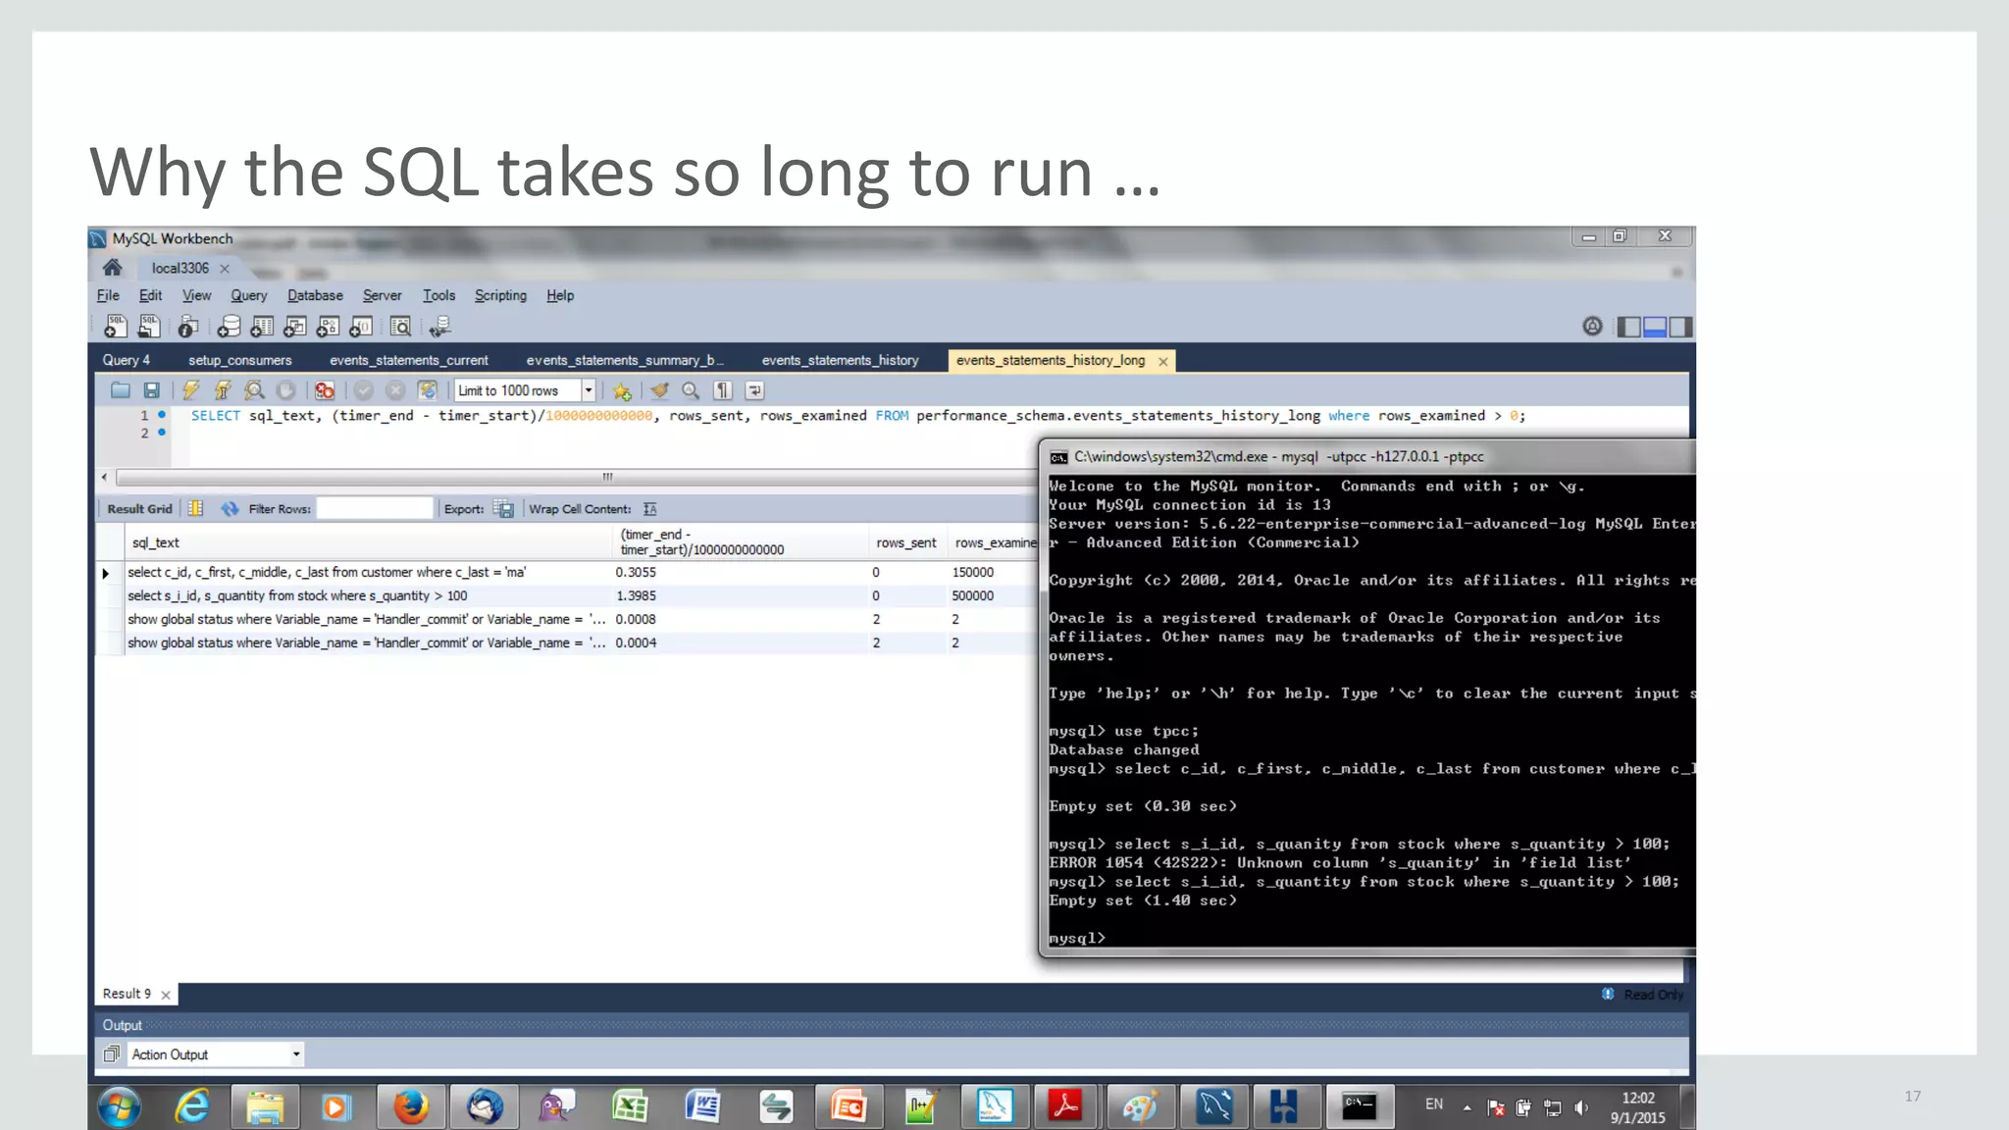Toggle wrap cell content icon
Image resolution: width=2009 pixels, height=1130 pixels.
click(649, 508)
